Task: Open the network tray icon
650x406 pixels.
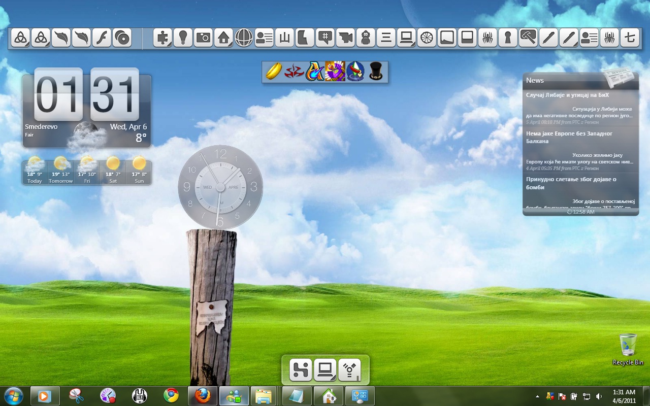Action: click(586, 396)
